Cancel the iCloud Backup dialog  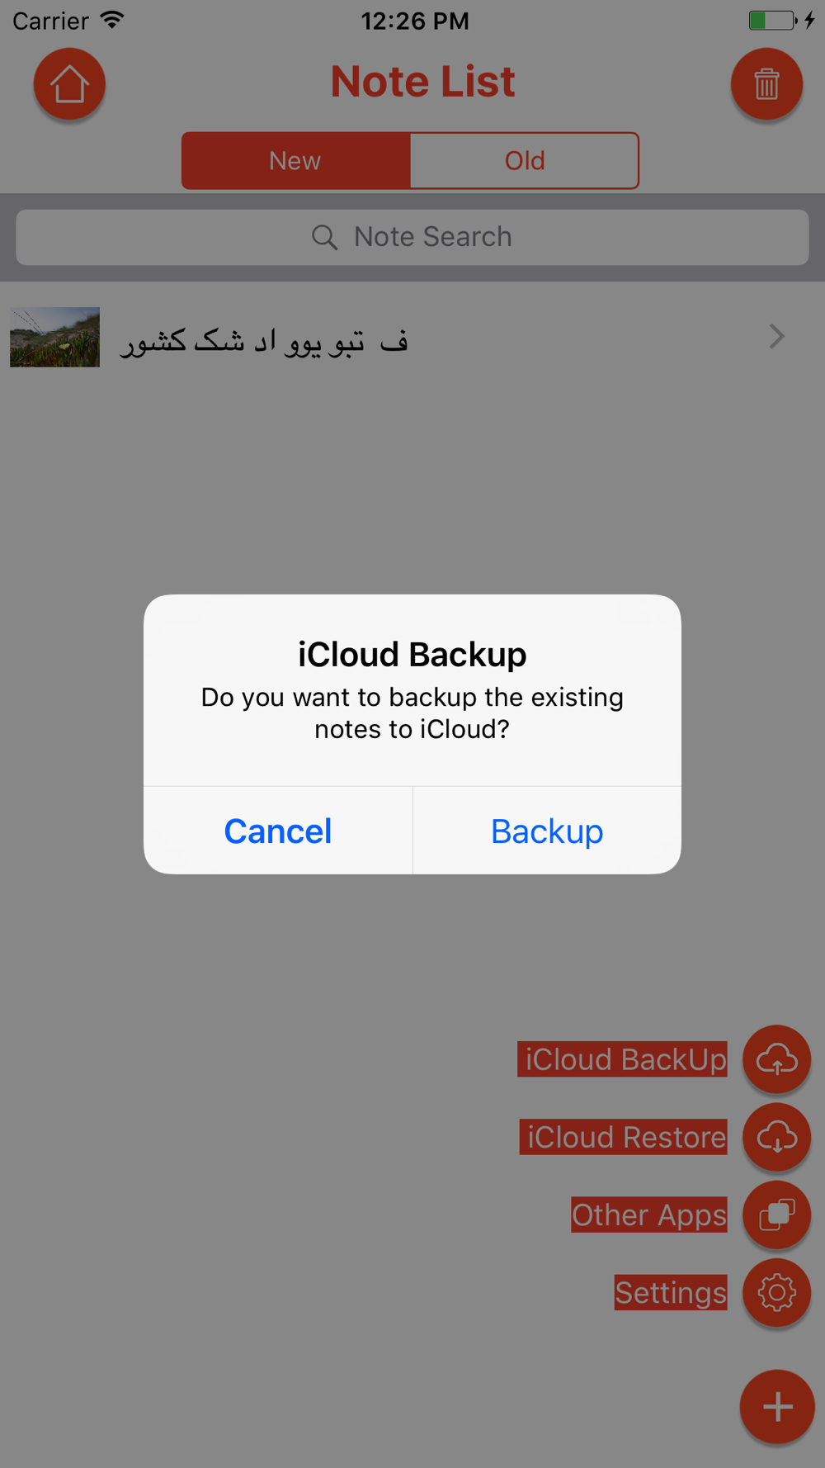pyautogui.click(x=278, y=831)
